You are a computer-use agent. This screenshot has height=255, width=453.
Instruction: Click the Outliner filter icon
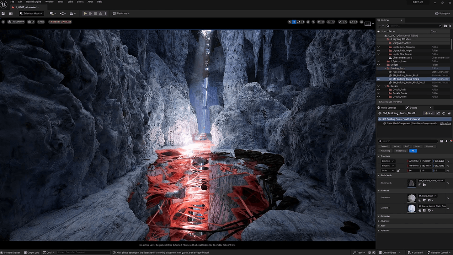click(380, 26)
